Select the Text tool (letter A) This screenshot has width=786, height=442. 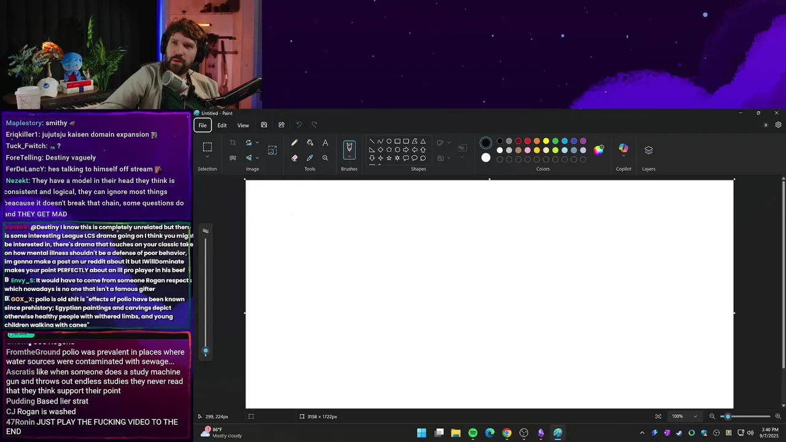(325, 143)
